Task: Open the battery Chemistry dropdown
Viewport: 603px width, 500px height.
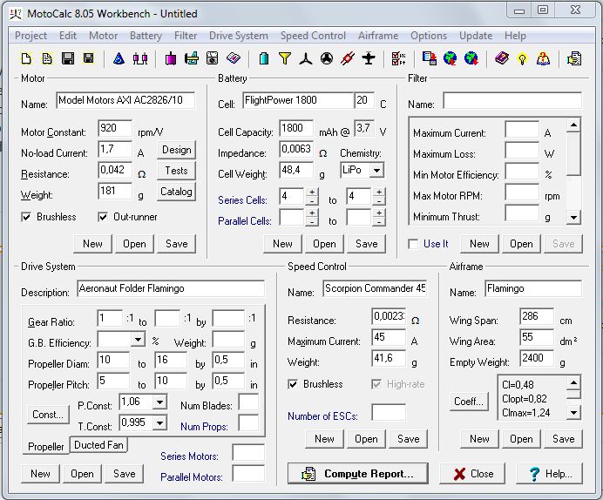Action: pos(376,171)
